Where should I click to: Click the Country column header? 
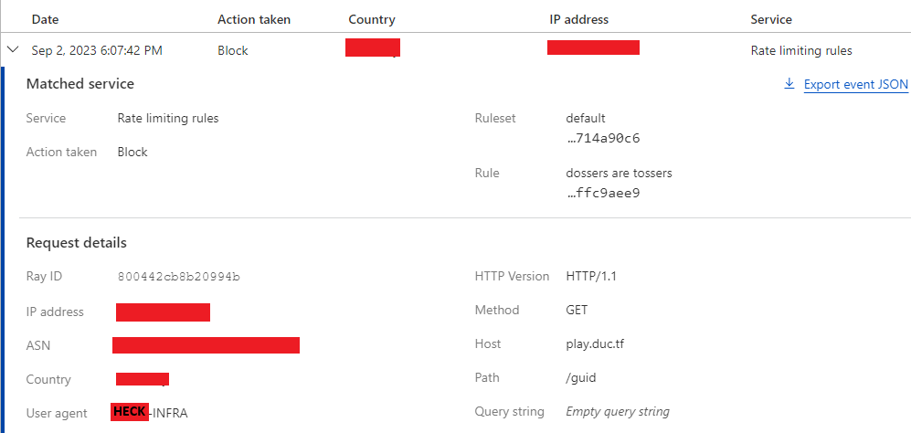point(373,19)
